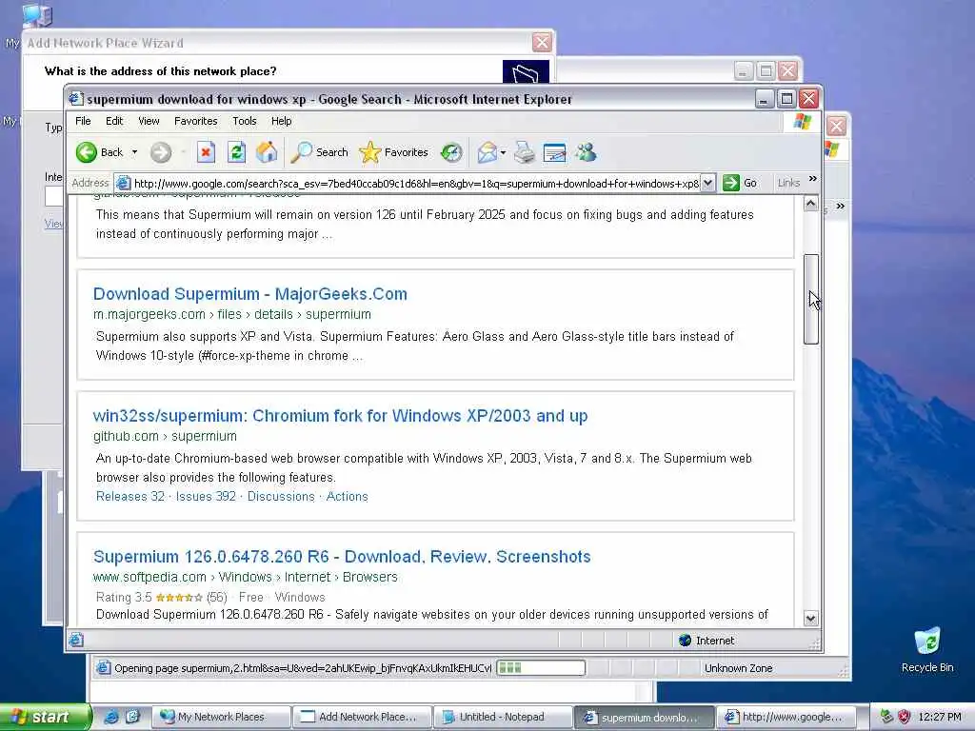The width and height of the screenshot is (975, 731).
Task: Open the Releases 32 sublink
Action: pos(130,496)
